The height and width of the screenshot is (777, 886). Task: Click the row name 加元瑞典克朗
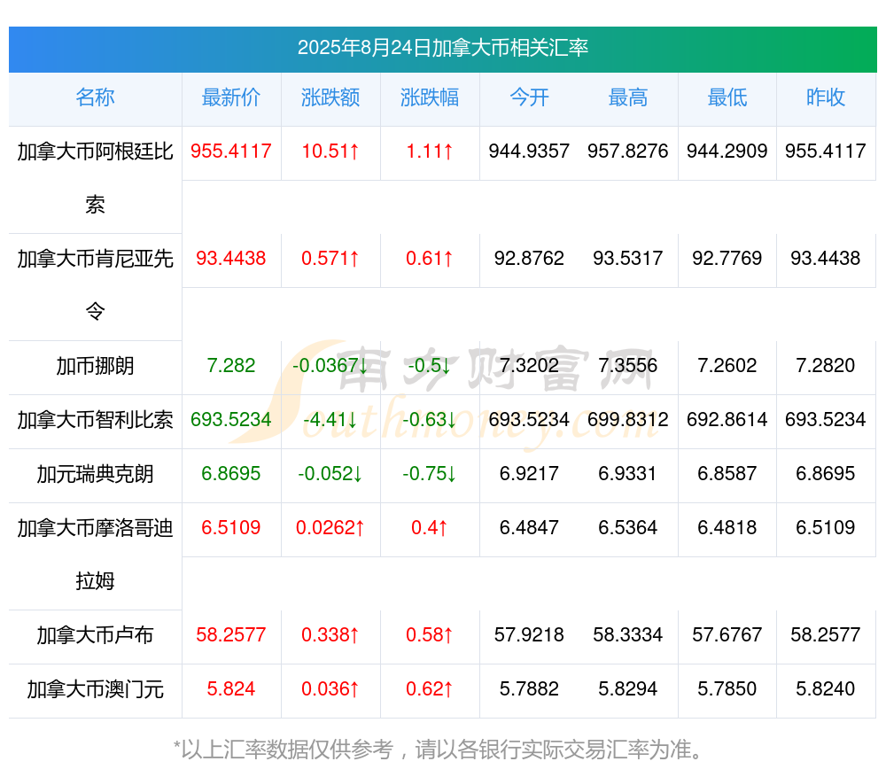pyautogui.click(x=95, y=474)
